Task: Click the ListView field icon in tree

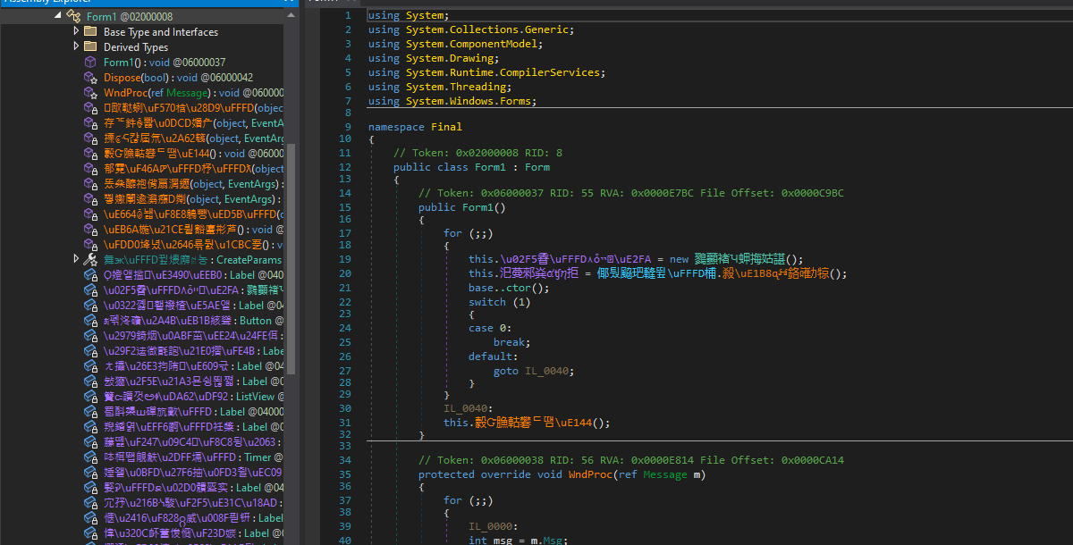Action: [x=89, y=396]
